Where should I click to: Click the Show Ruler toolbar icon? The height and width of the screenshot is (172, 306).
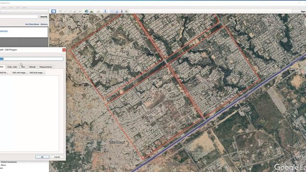coord(105,11)
